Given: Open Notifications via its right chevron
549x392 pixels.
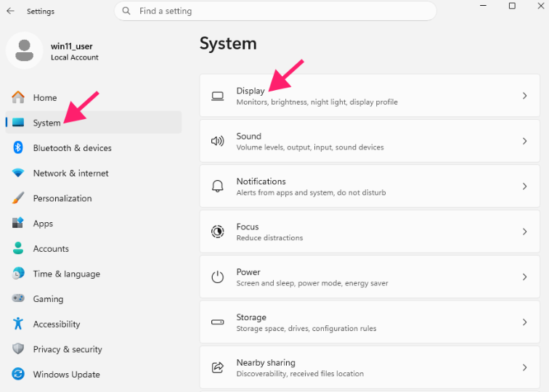Looking at the screenshot, I should (x=524, y=186).
